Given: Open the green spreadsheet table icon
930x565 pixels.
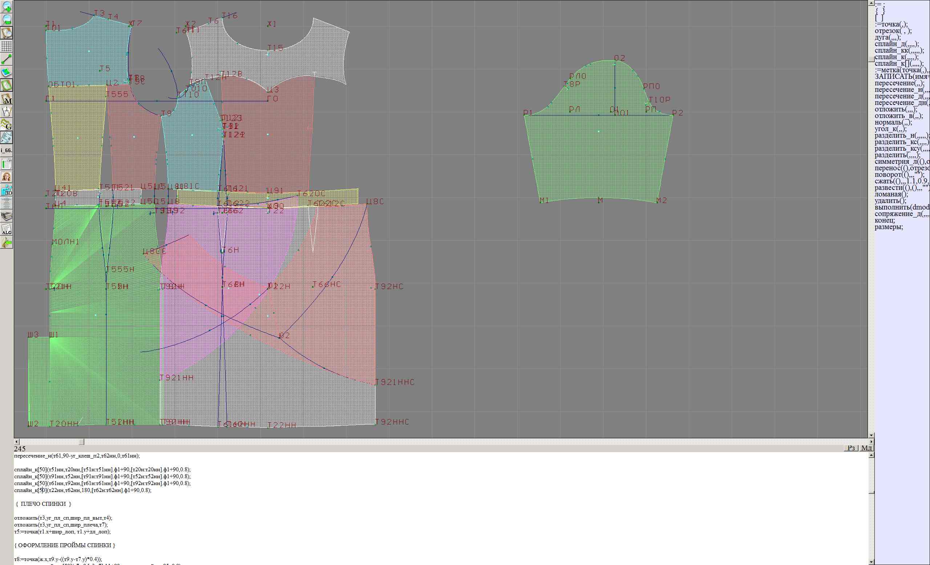Looking at the screenshot, I should click(x=7, y=164).
